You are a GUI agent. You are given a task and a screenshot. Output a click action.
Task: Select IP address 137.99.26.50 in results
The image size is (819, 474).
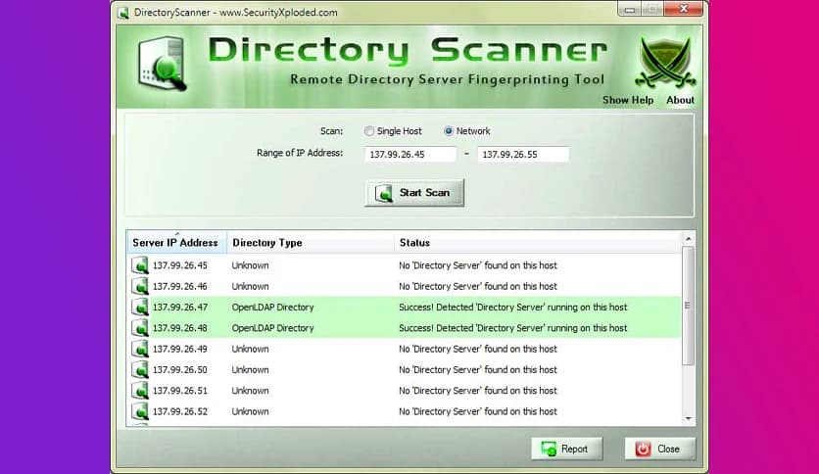[179, 369]
